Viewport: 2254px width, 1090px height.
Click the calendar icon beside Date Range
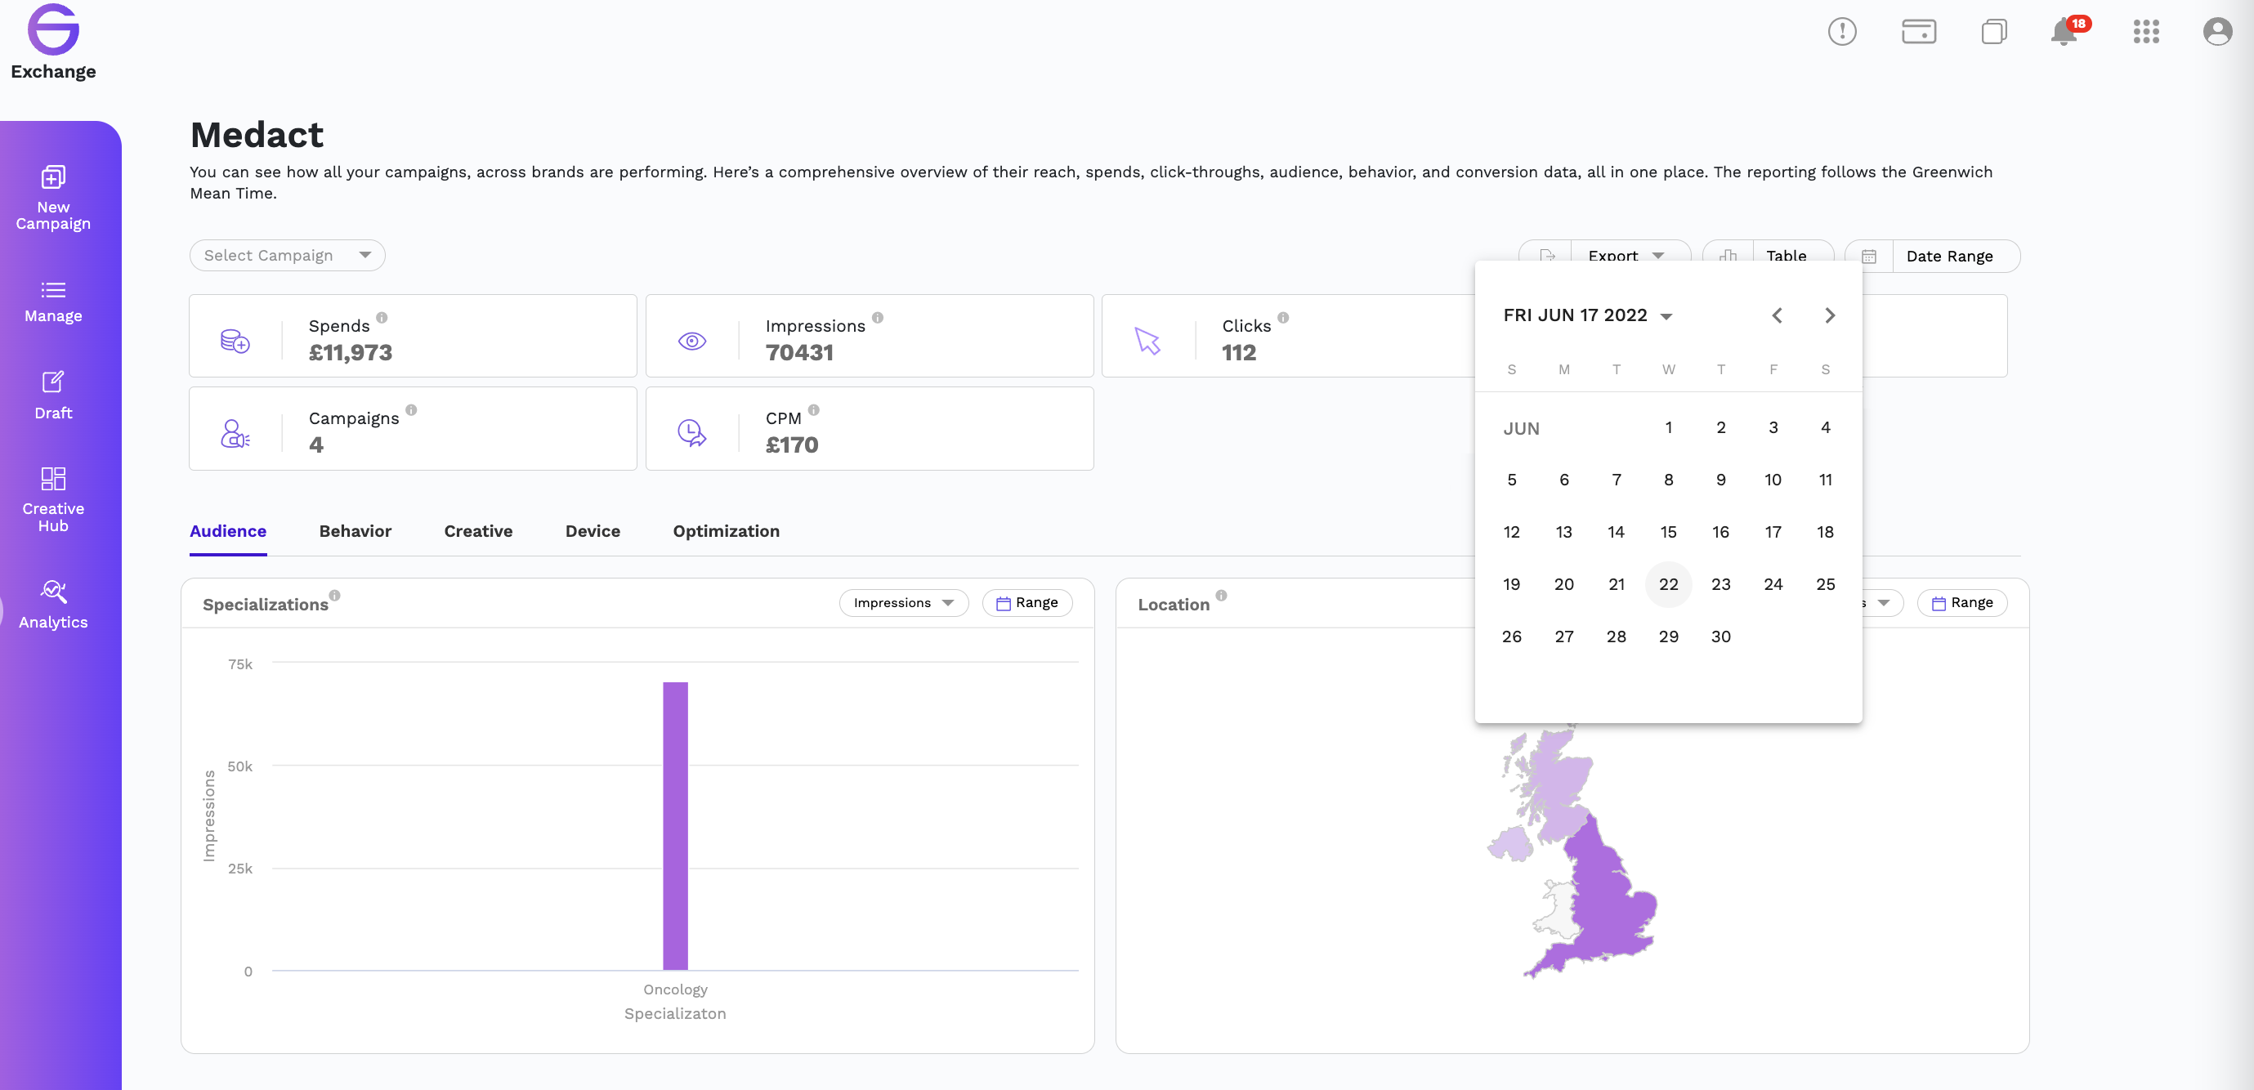pos(1868,257)
